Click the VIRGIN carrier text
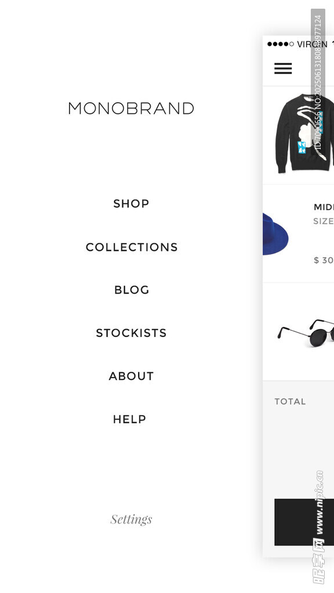 coord(312,44)
